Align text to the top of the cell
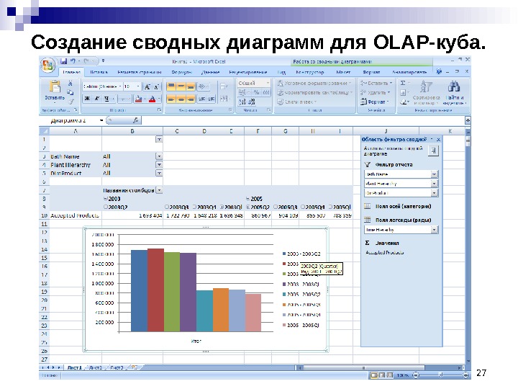518x389 pixels. tap(171, 86)
